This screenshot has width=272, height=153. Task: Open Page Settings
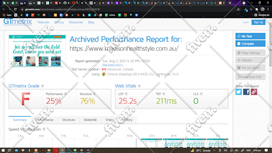[250, 53]
